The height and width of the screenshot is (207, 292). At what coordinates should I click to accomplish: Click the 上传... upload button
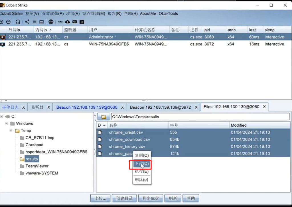pos(100,198)
